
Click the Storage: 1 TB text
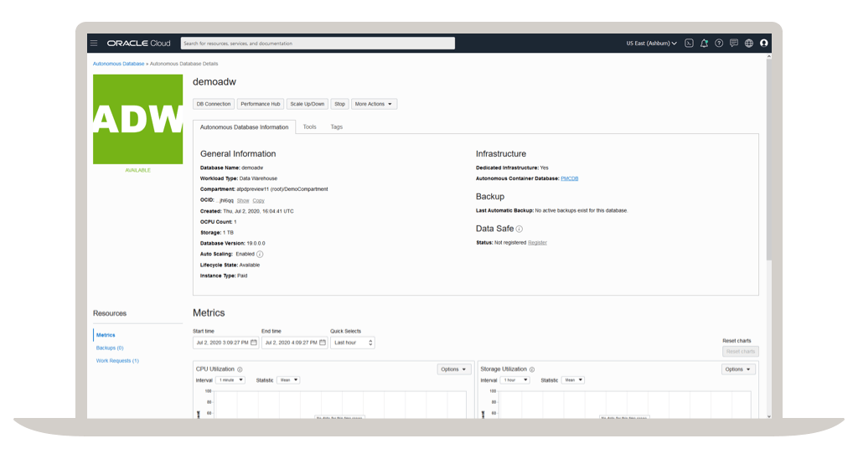tap(217, 233)
